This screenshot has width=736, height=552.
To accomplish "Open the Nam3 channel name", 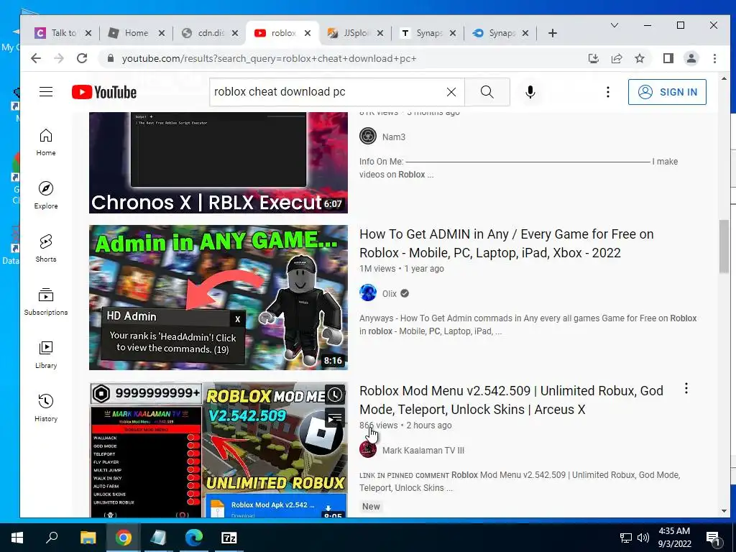I will [x=393, y=137].
